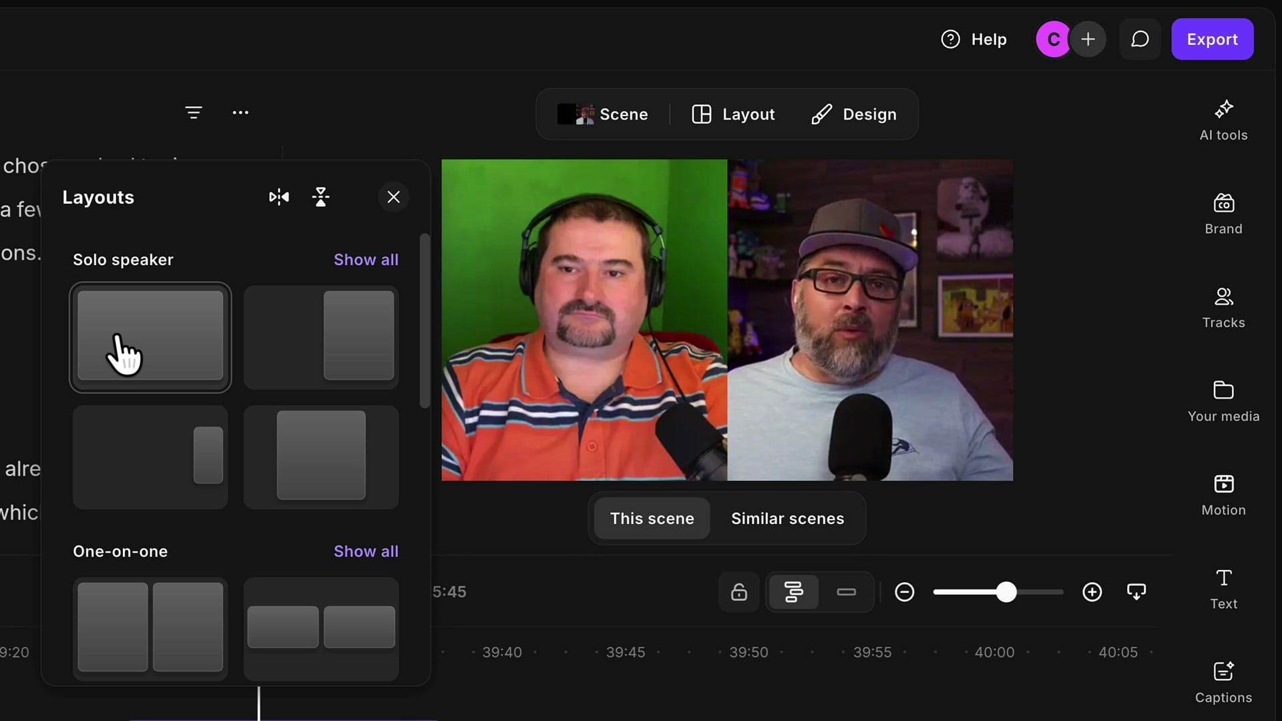Image resolution: width=1282 pixels, height=721 pixels.
Task: Open Help
Action: pos(974,39)
